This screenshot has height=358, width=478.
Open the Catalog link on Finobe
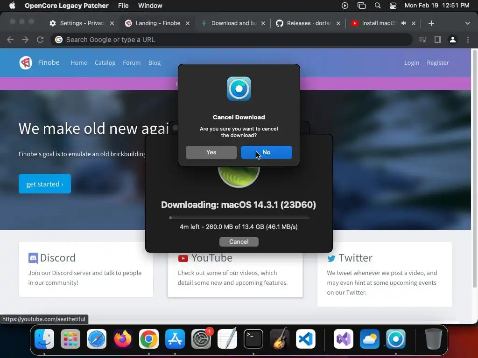pos(105,63)
